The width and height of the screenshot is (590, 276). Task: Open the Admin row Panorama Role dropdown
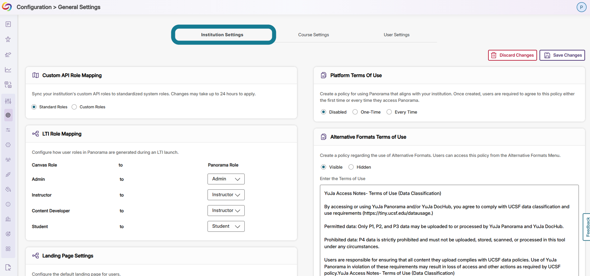pos(226,179)
